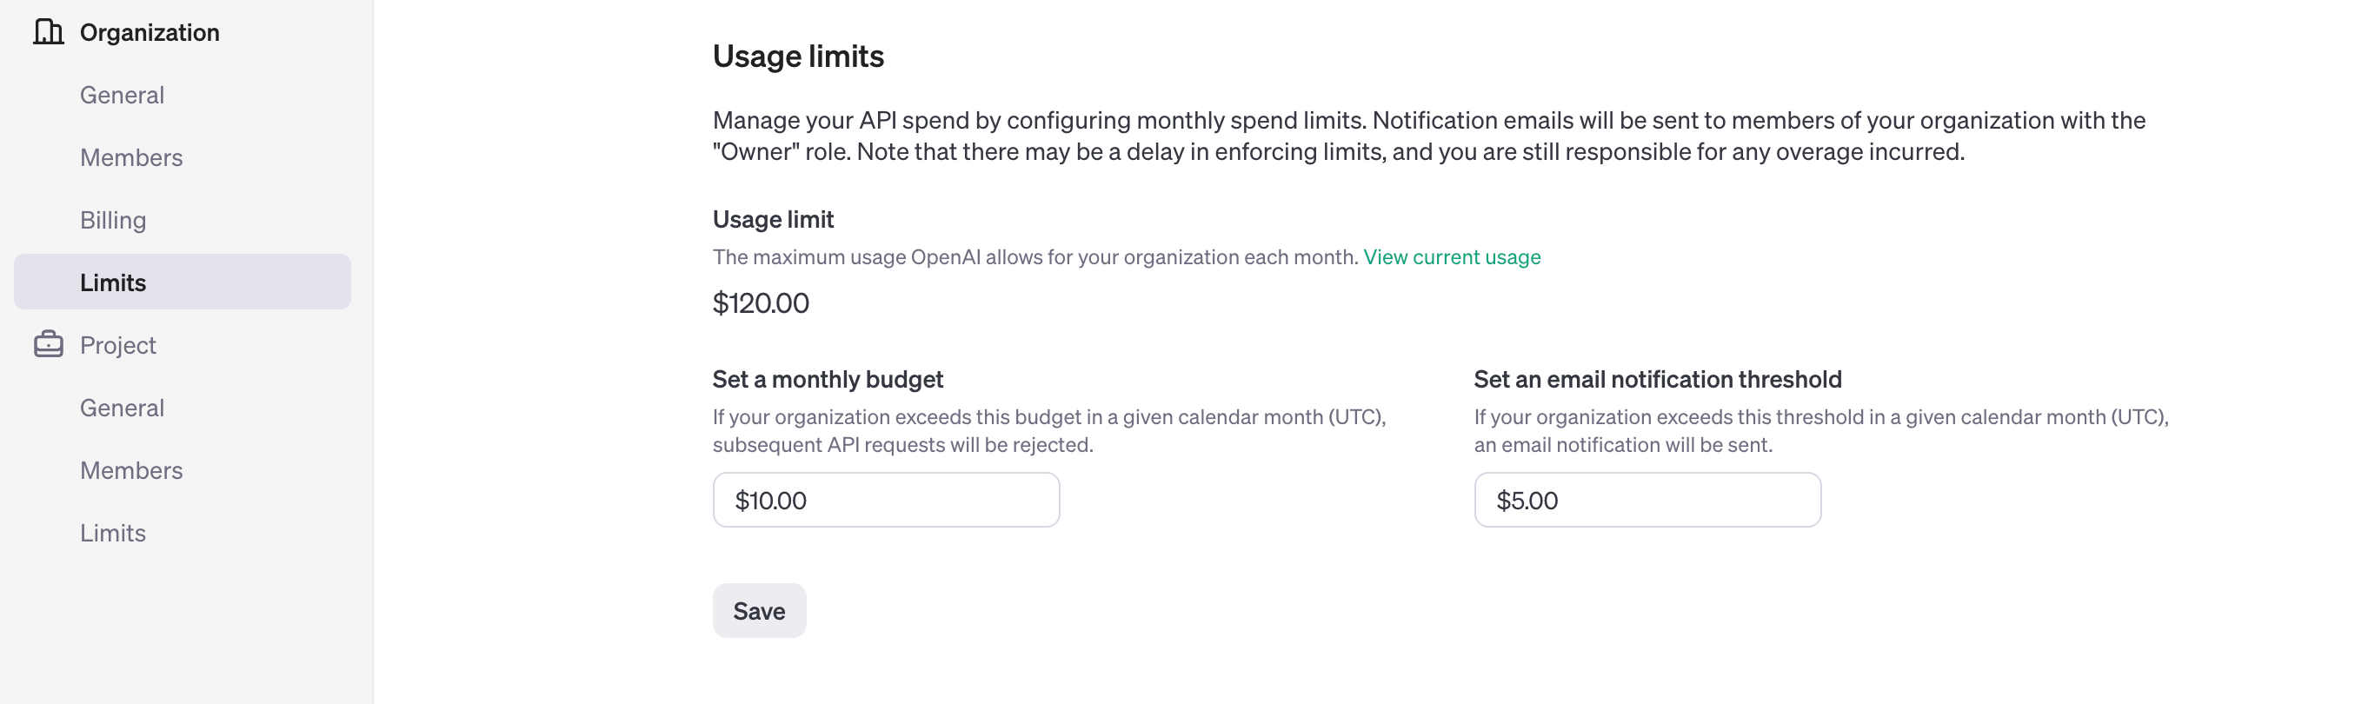Click the $120.00 usage limit value
Image resolution: width=2375 pixels, height=704 pixels.
click(761, 303)
